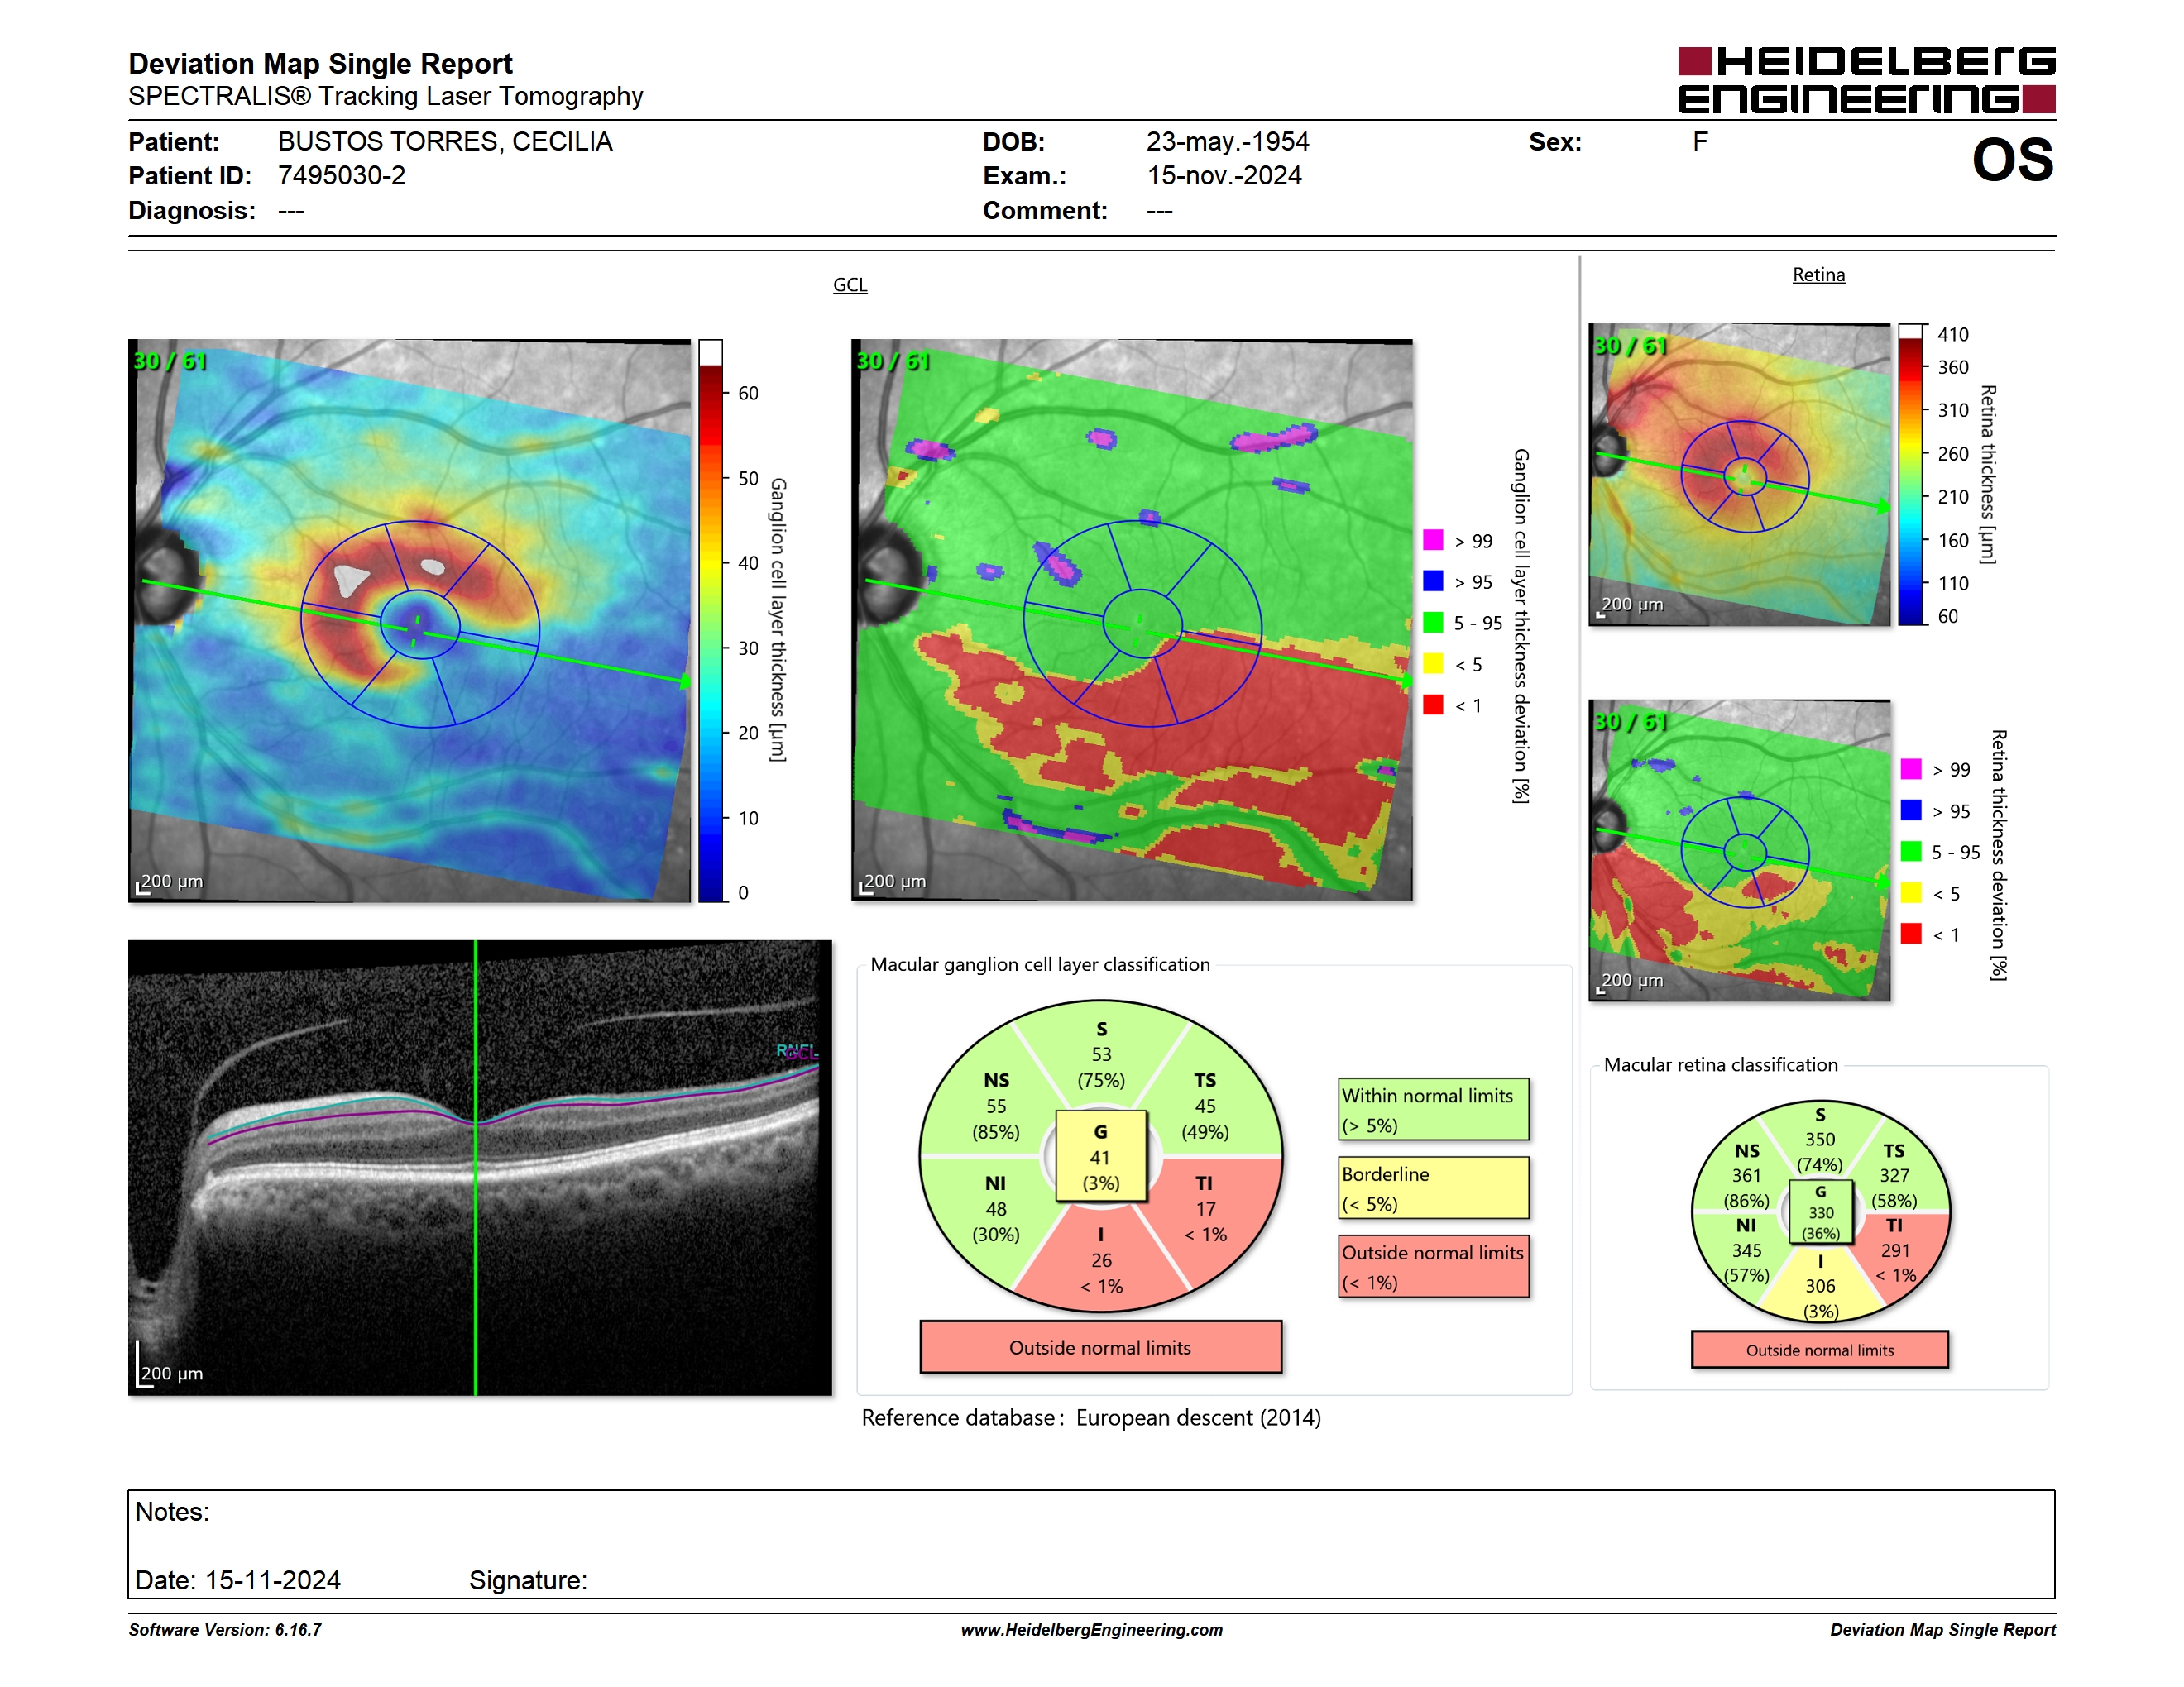The image size is (2184, 1687).
Task: Click the Macular retina classification heading
Action: (x=1720, y=1065)
